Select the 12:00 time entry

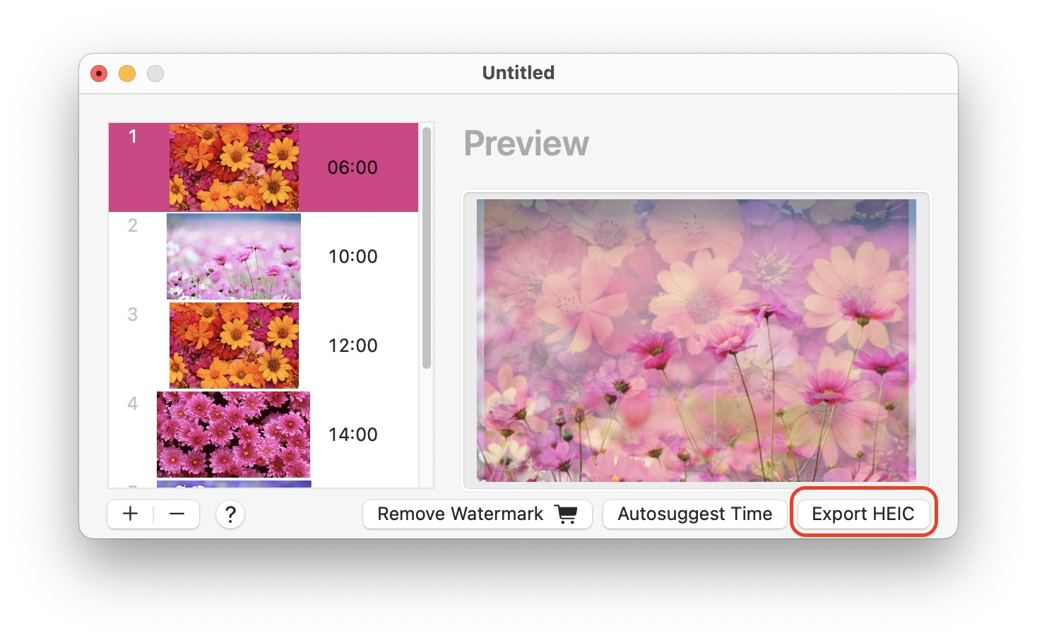click(352, 346)
